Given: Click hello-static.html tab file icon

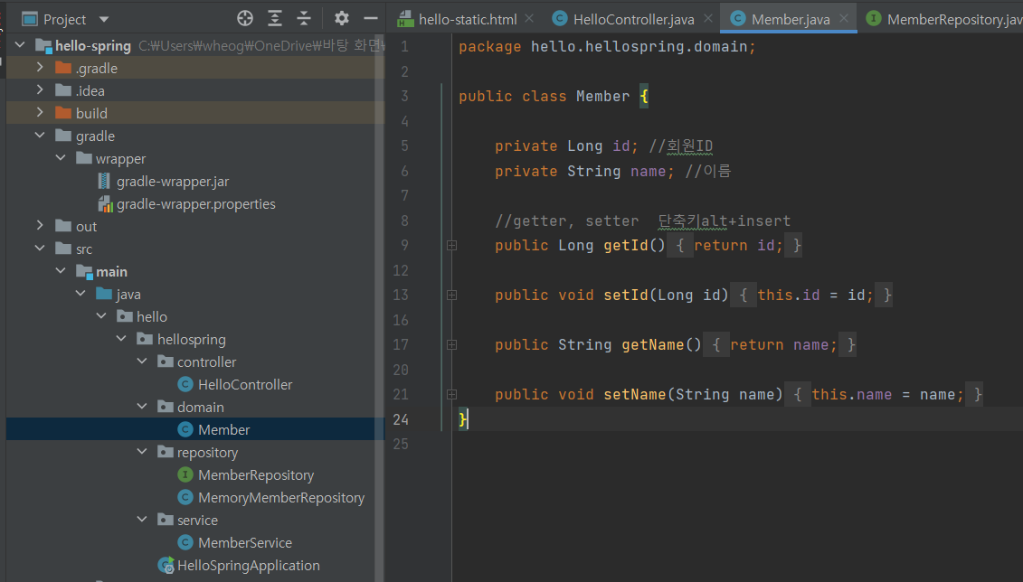Looking at the screenshot, I should [405, 19].
